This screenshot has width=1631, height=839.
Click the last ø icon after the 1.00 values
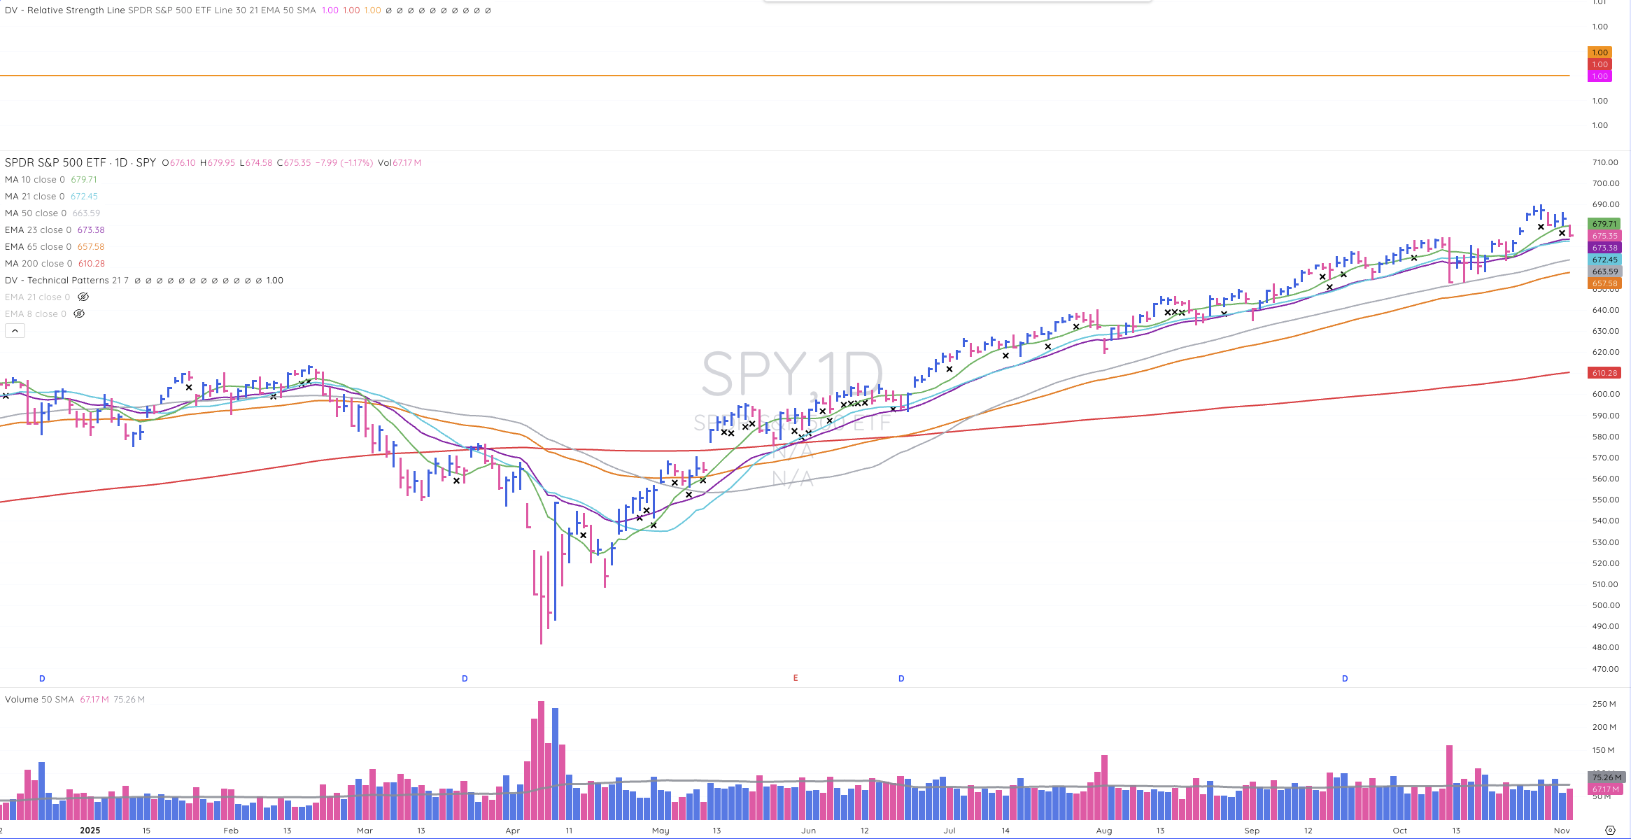pyautogui.click(x=488, y=10)
